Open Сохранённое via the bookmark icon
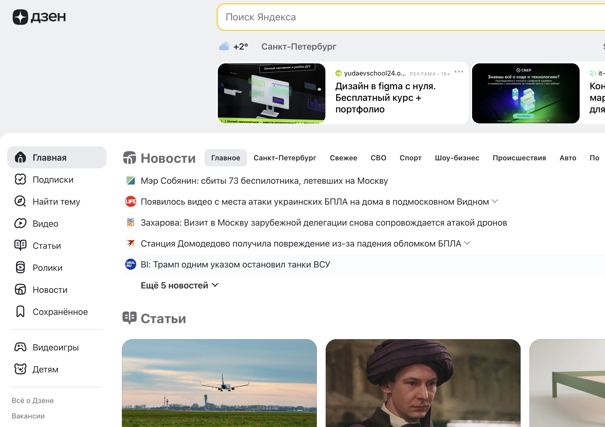 point(20,311)
